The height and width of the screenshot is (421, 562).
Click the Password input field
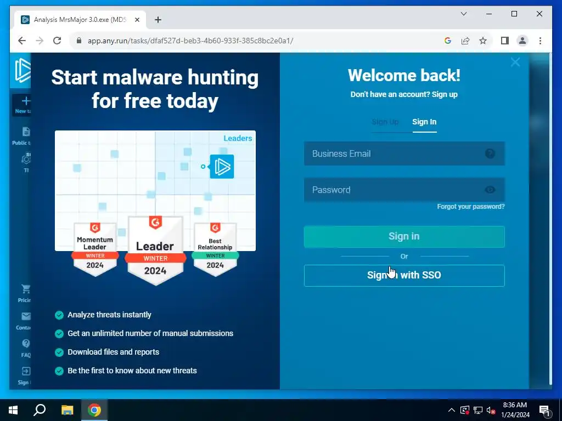coord(404,190)
